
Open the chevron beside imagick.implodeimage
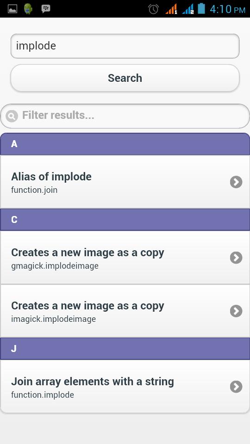click(x=236, y=311)
